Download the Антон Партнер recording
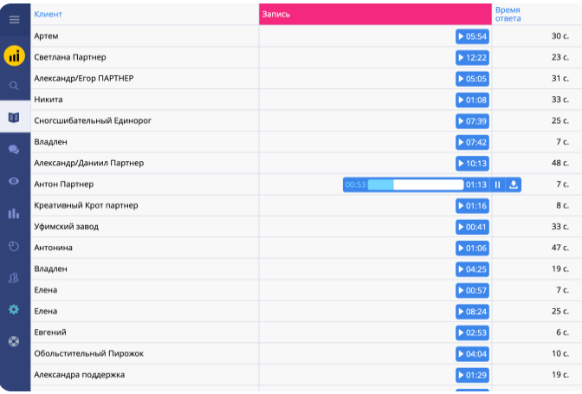 [514, 184]
